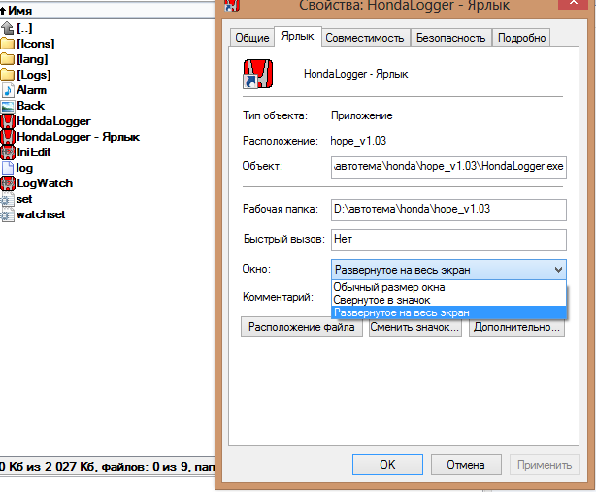Select the [Icons] folder name

(x=36, y=44)
